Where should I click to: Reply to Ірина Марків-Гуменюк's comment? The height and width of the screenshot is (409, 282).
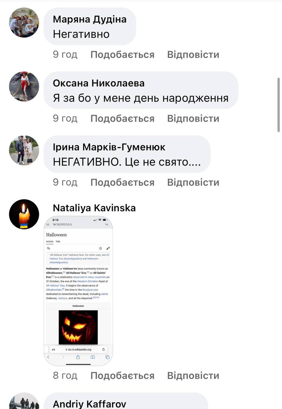click(193, 182)
